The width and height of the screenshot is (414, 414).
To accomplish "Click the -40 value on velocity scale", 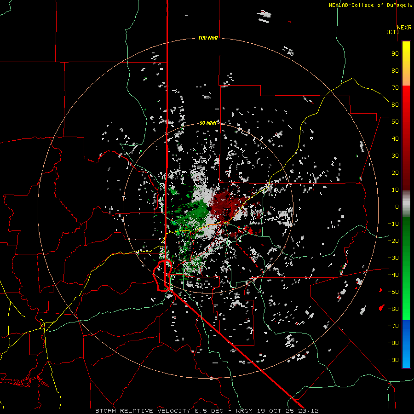I will coord(393,275).
